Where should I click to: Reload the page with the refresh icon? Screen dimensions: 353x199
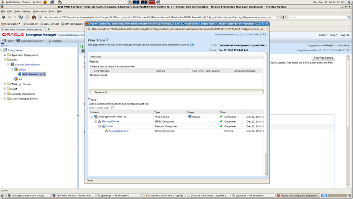[21, 17]
